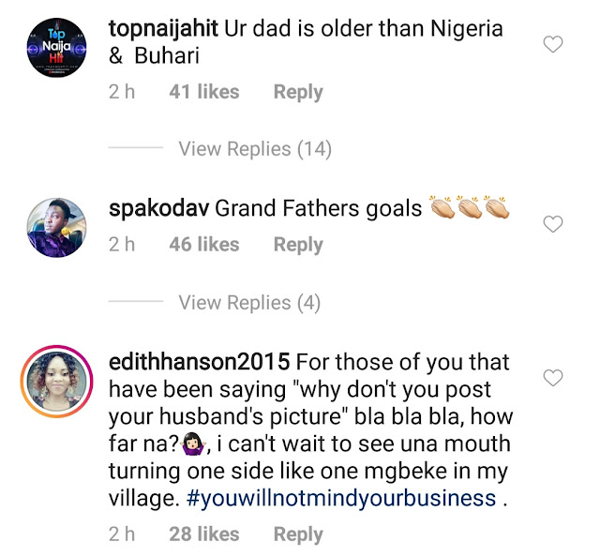The width and height of the screenshot is (600, 557).
Task: Open the spakodav username link
Action: (158, 208)
